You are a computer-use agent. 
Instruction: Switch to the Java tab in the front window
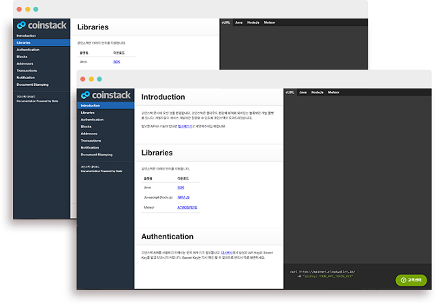[x=302, y=92]
